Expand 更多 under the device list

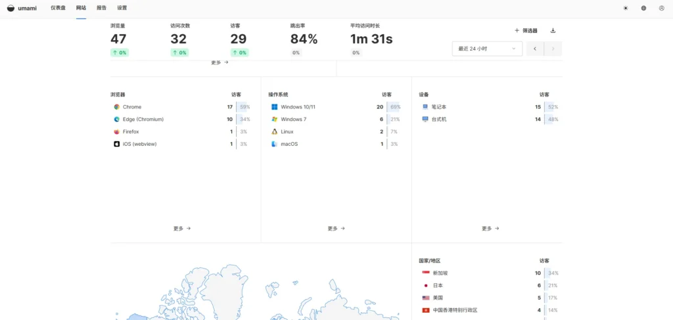[490, 229]
